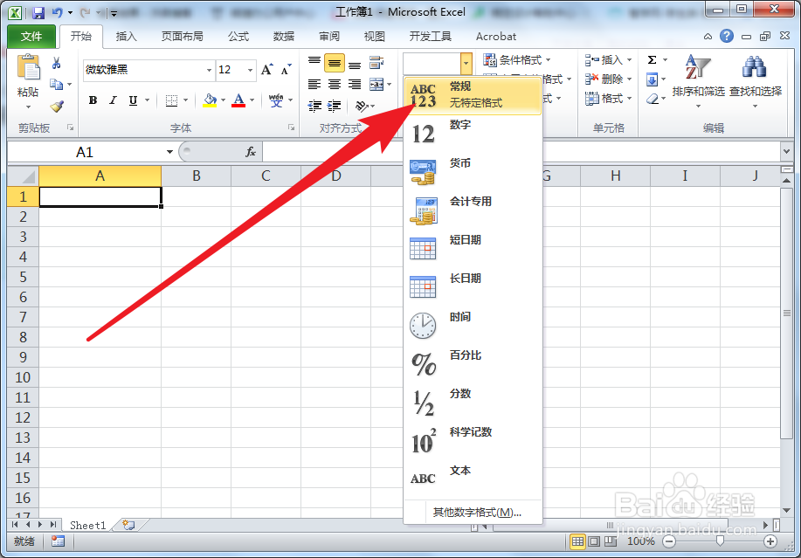801x558 pixels.
Task: Choose 货币 currency format
Action: click(473, 173)
